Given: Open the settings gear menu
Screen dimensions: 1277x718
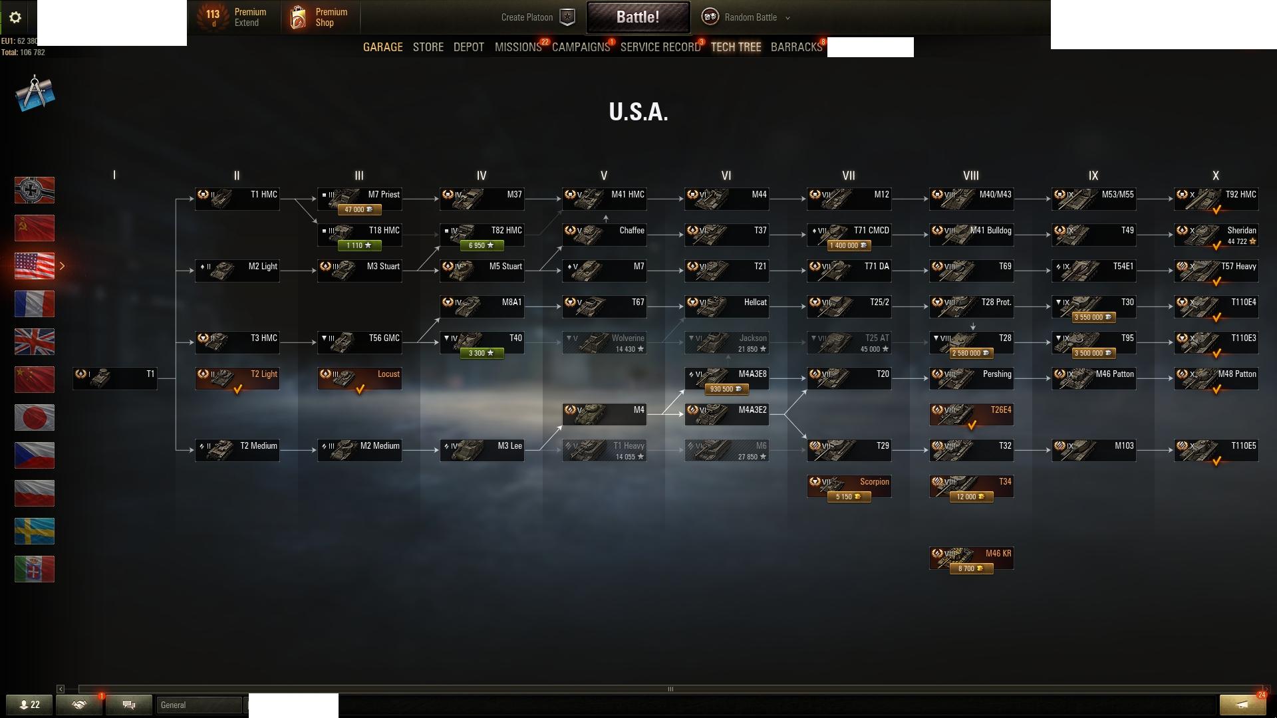Looking at the screenshot, I should tap(15, 17).
